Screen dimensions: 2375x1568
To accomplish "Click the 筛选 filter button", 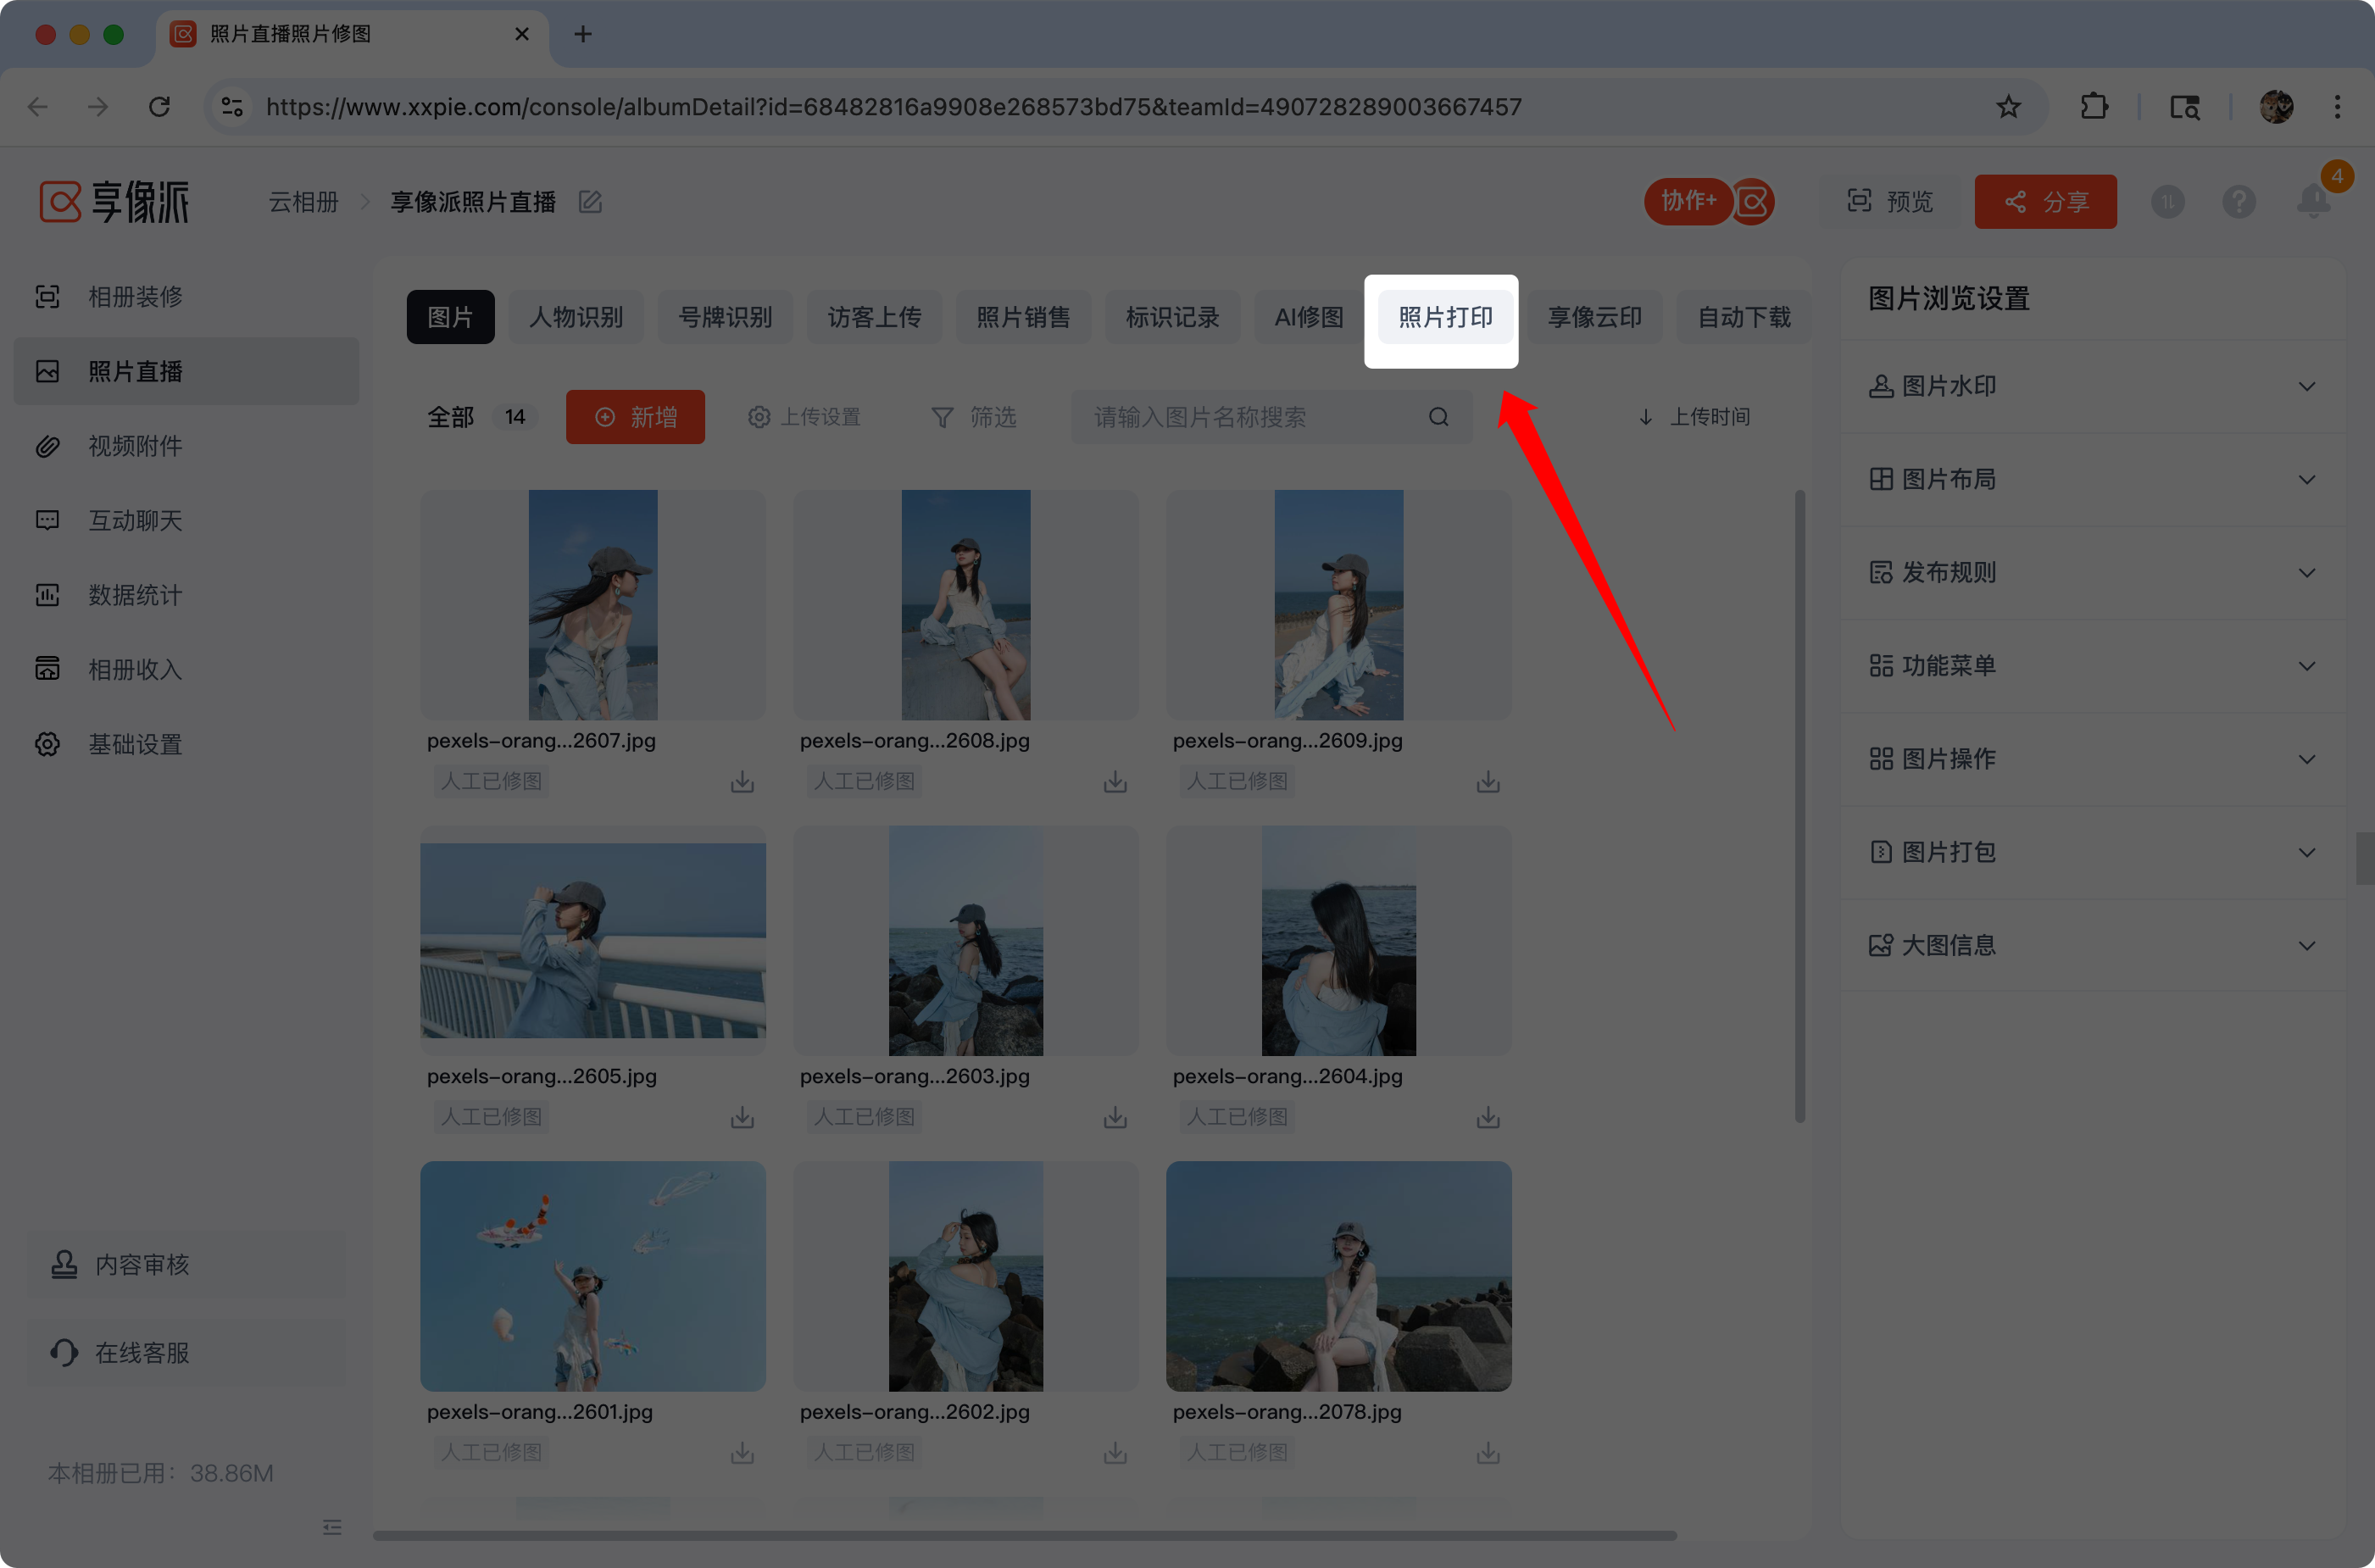I will [973, 417].
